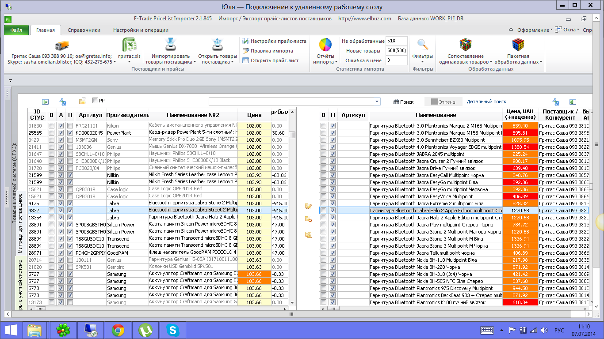Click the Цена, UAH (+наценка) column header
This screenshot has width=604, height=339.
(x=520, y=115)
